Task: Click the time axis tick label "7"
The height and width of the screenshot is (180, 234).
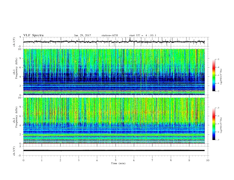Action: 152,160
